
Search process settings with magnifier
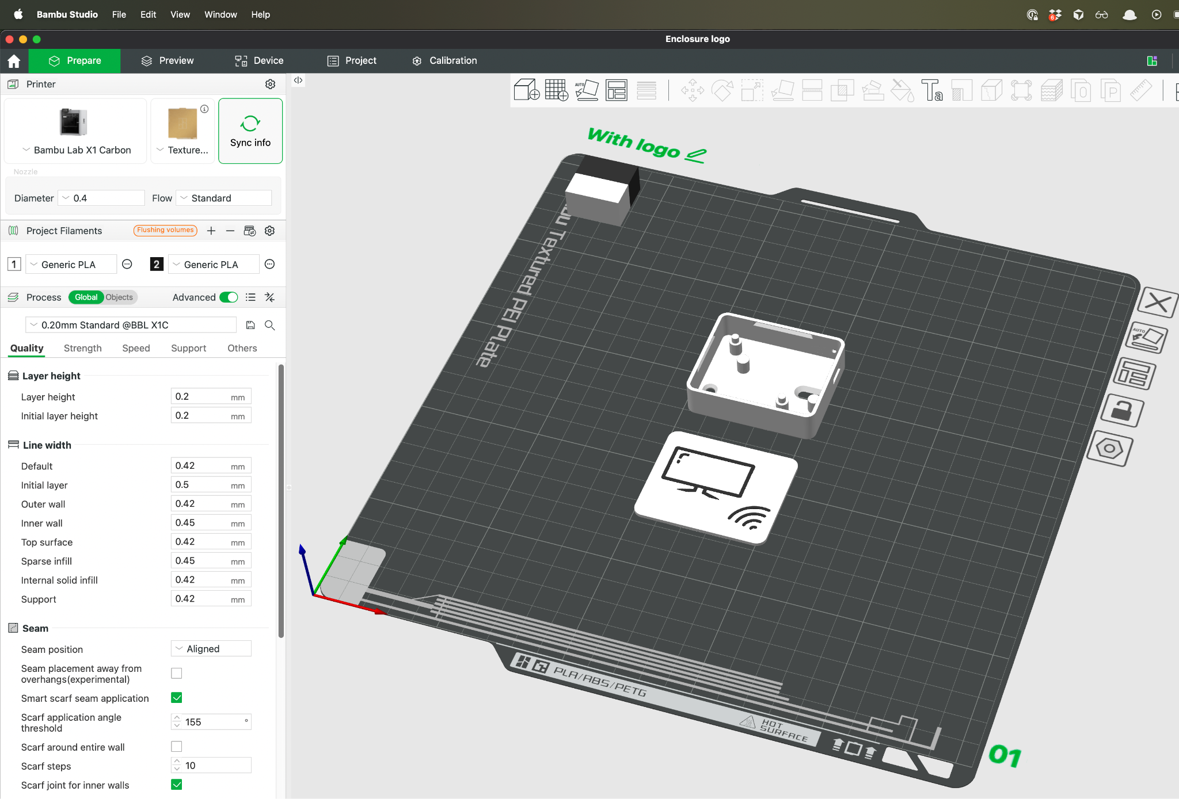269,325
